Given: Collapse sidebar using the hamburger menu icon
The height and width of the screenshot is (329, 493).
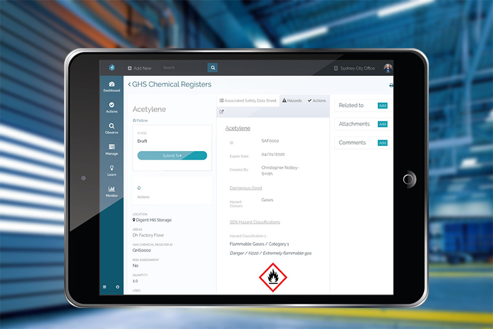Looking at the screenshot, I should 104,287.
